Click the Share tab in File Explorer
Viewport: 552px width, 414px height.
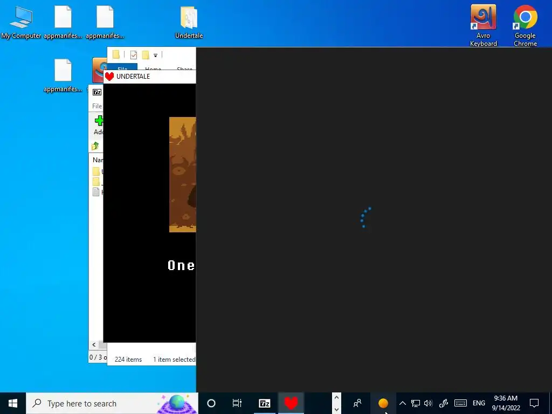(x=184, y=67)
